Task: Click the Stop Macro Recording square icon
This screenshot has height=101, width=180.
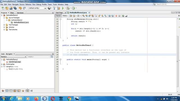Action: 119,16
